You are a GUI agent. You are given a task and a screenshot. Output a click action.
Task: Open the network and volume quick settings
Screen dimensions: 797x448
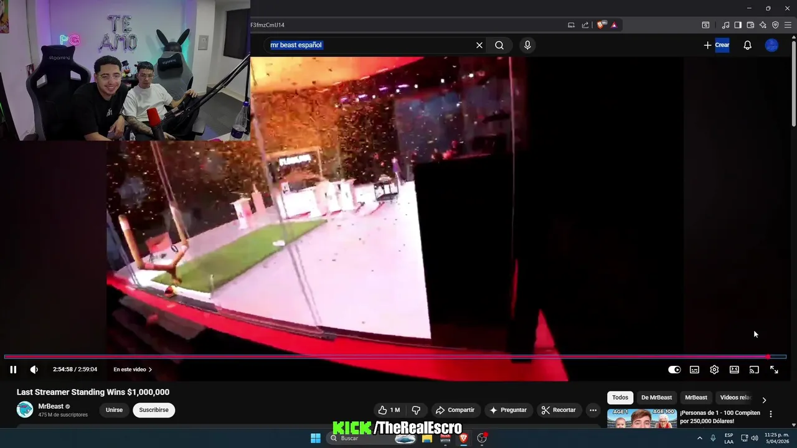(750, 438)
